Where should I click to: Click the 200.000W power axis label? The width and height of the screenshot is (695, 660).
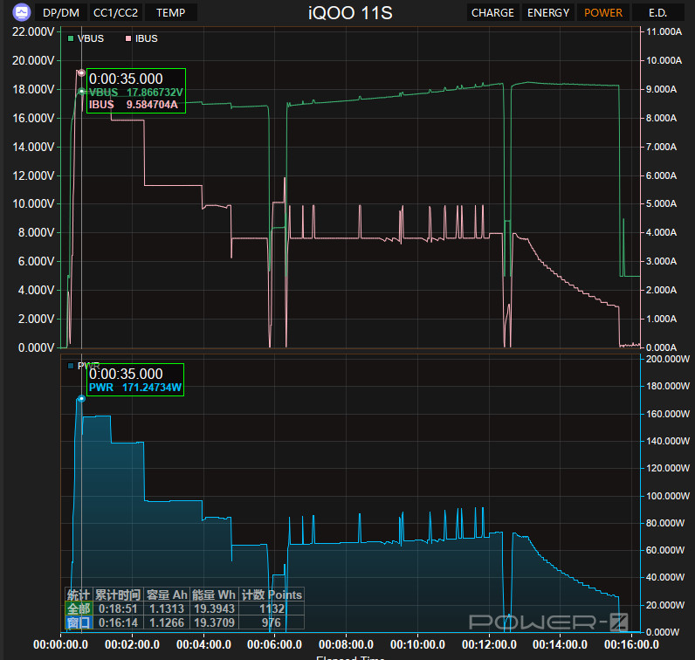coord(668,359)
